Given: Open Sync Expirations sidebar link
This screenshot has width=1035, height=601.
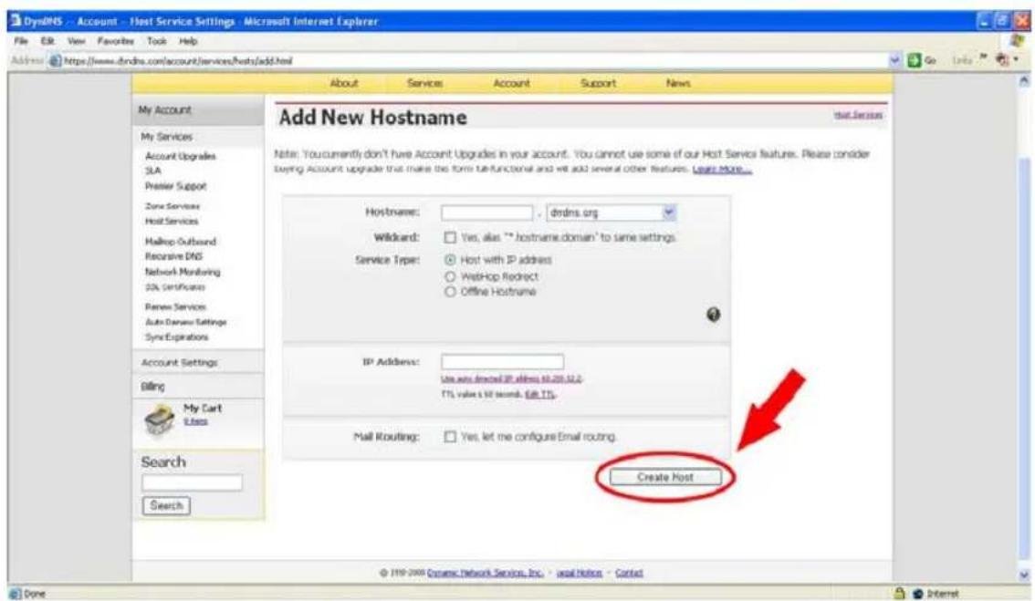Looking at the screenshot, I should (176, 337).
